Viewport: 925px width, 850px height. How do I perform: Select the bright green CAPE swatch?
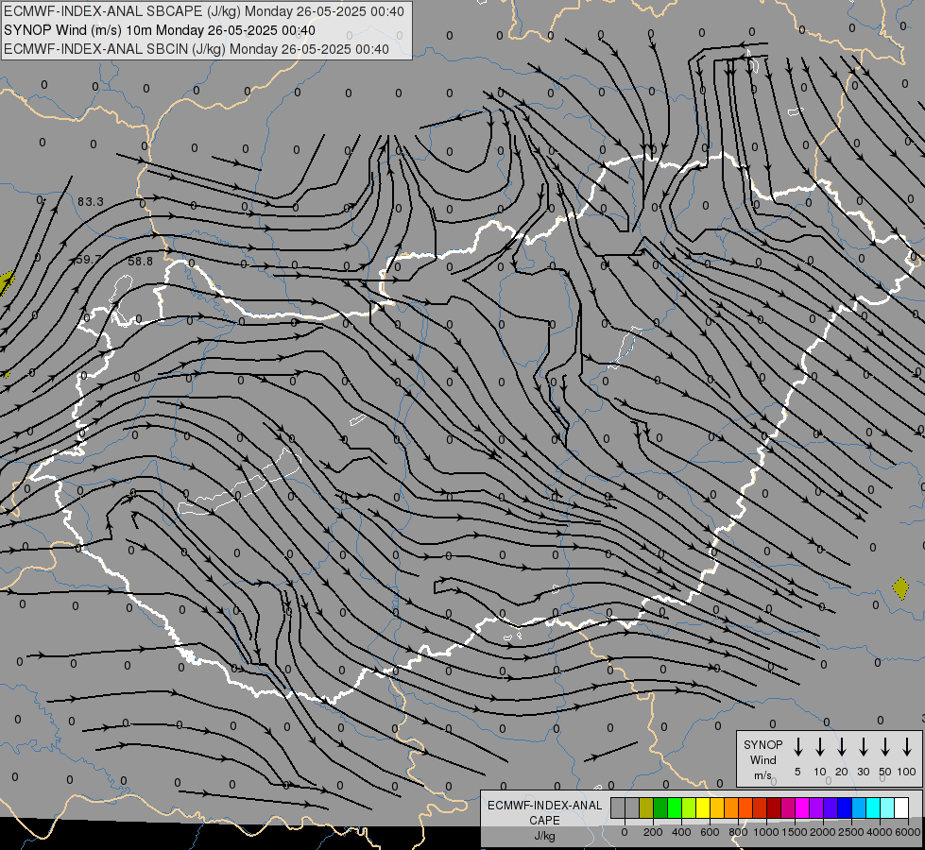(x=675, y=807)
